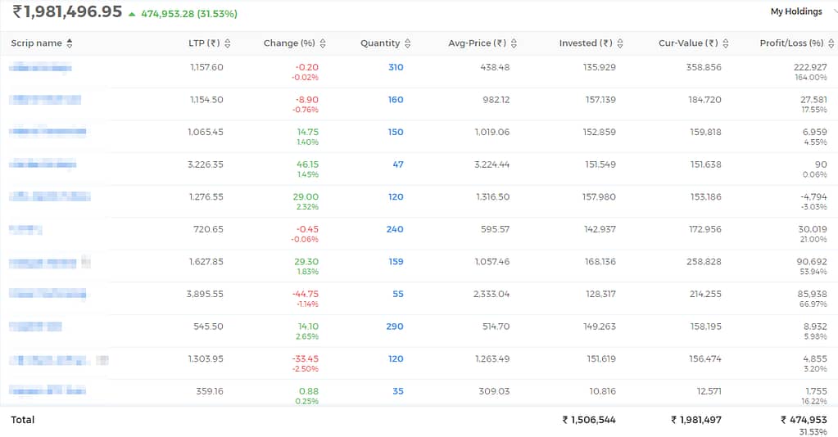Click quantity 290 link
The image size is (838, 437).
395,327
